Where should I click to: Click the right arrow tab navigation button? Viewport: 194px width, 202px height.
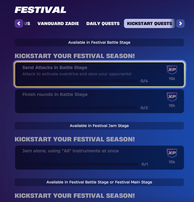tap(180, 24)
